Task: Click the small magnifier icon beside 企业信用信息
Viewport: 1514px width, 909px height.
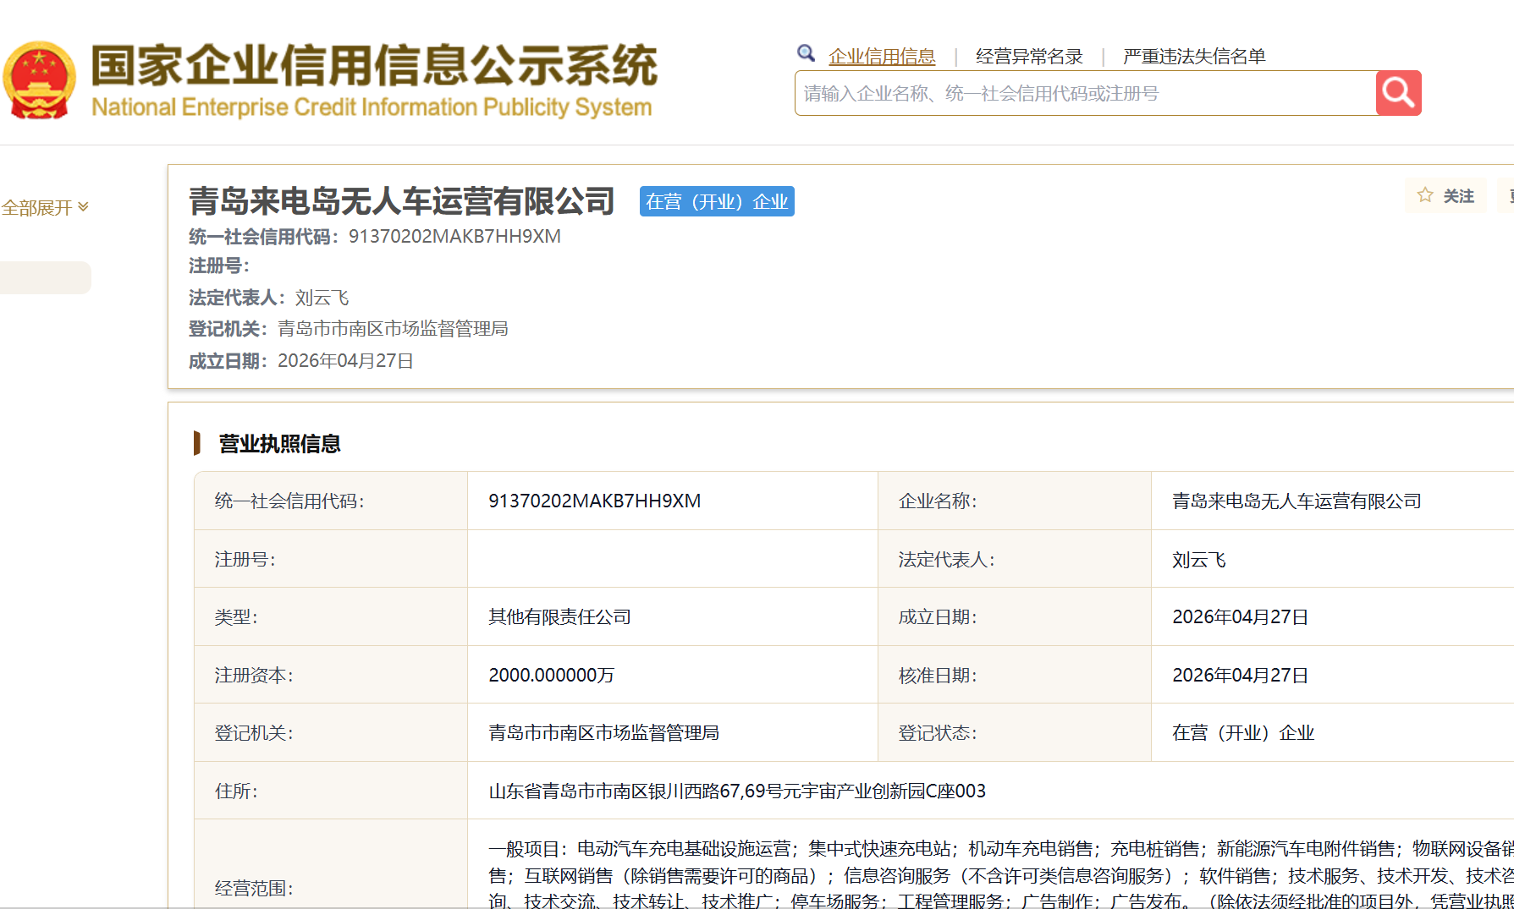Action: pyautogui.click(x=806, y=54)
